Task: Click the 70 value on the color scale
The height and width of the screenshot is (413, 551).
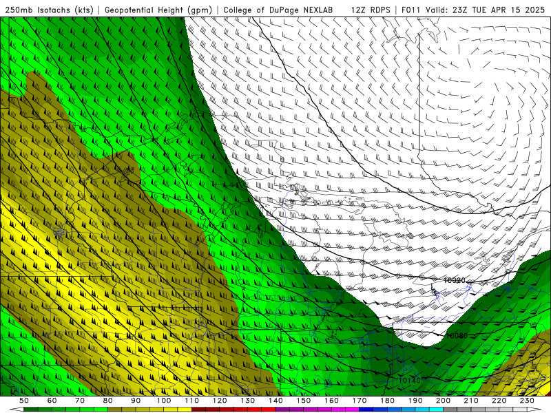Action: pyautogui.click(x=80, y=401)
